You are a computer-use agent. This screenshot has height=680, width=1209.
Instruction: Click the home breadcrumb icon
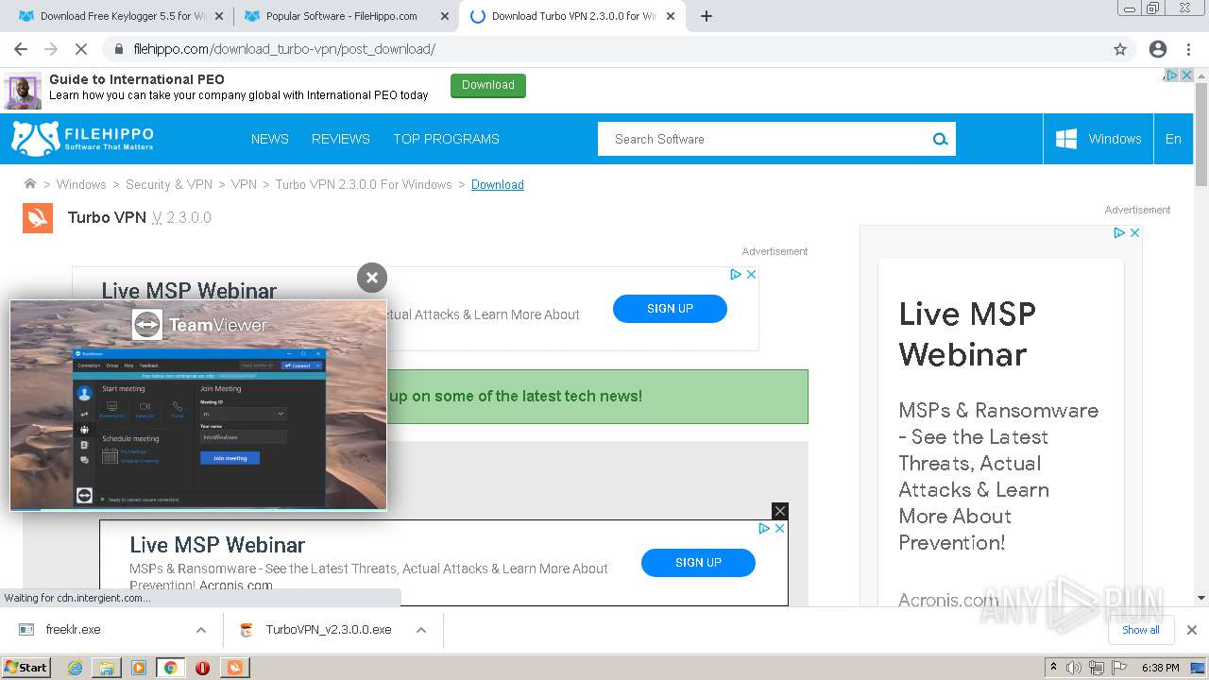coord(30,183)
